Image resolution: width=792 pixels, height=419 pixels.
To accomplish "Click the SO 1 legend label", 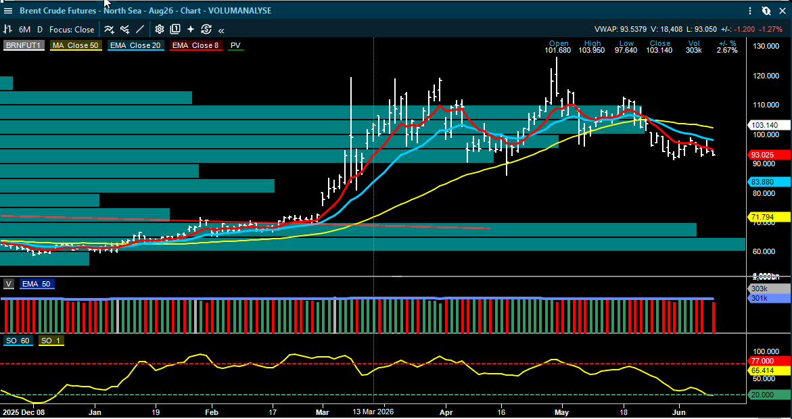I will point(51,341).
